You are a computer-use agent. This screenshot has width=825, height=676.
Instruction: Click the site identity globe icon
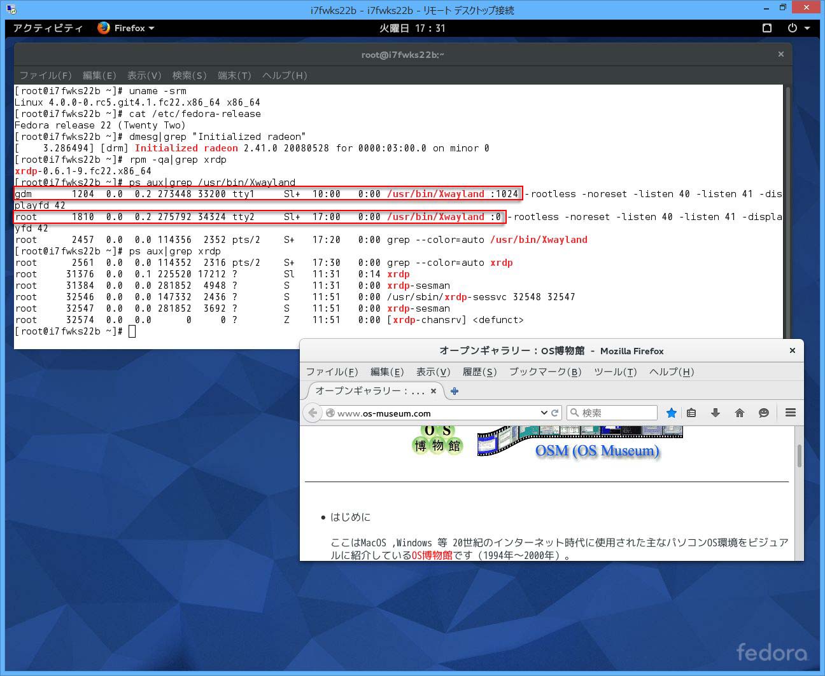point(330,413)
